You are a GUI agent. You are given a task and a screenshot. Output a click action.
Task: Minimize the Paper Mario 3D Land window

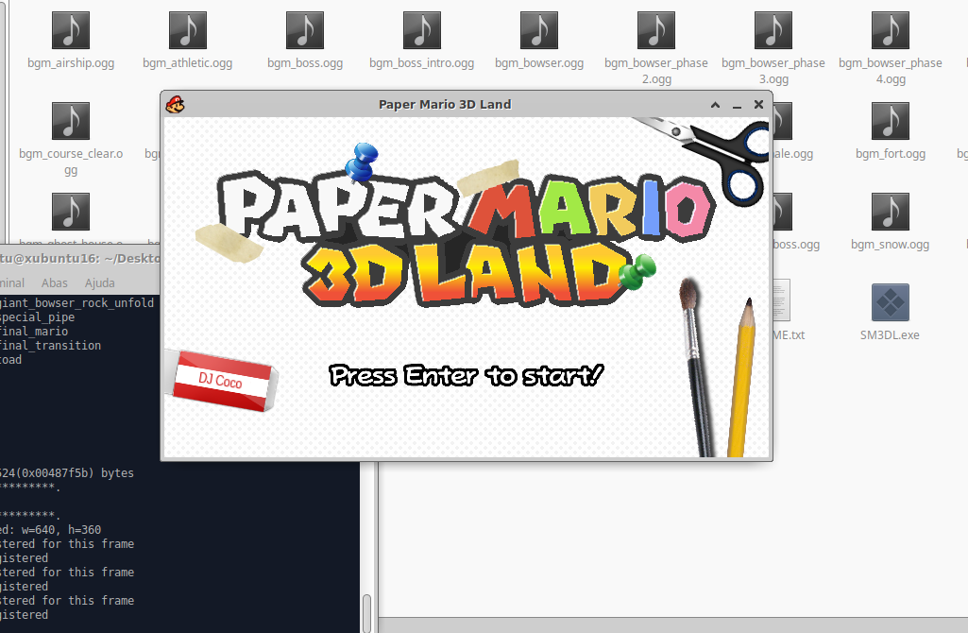coord(737,105)
